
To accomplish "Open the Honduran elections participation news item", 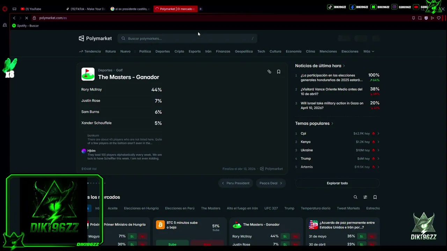I will click(337, 77).
